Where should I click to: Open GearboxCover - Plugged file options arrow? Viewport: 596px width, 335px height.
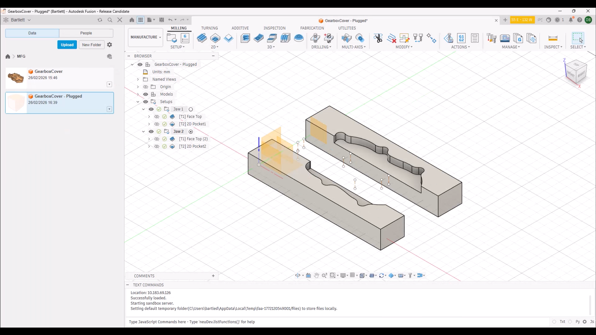click(109, 109)
